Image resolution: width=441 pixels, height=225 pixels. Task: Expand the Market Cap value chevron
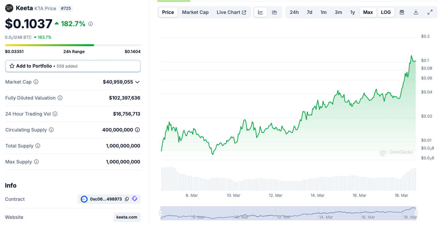(x=137, y=82)
